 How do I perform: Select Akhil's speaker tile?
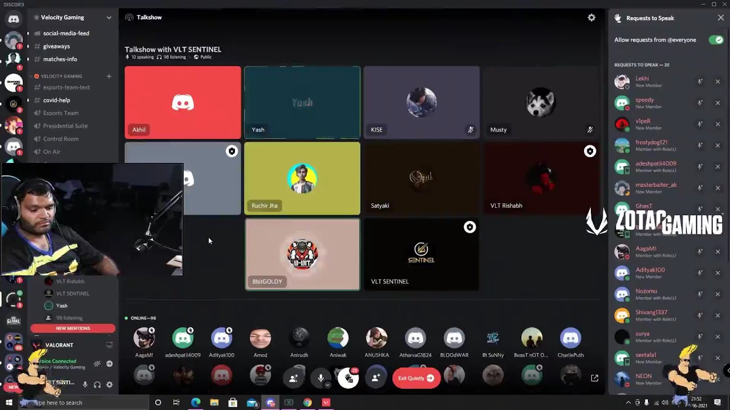[182, 102]
